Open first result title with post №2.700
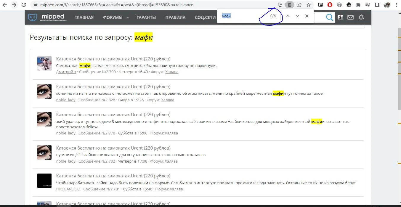401x207 pixels. click(x=113, y=59)
